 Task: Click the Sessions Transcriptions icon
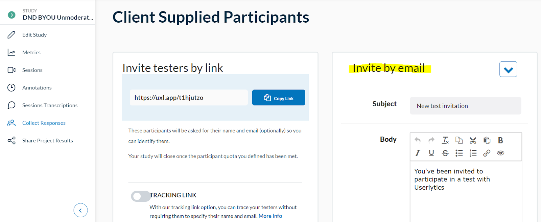coord(11,105)
